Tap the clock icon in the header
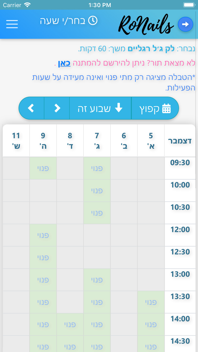This screenshot has height=352, width=198. [93, 21]
